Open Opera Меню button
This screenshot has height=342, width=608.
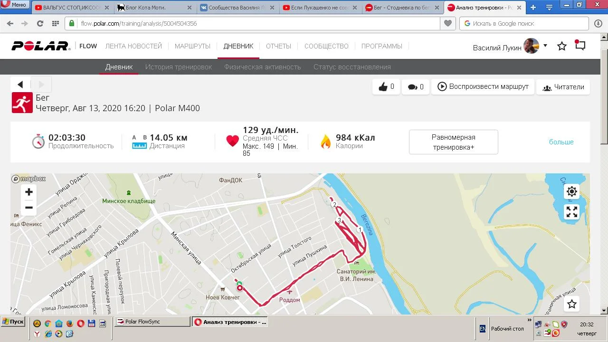coord(14,5)
